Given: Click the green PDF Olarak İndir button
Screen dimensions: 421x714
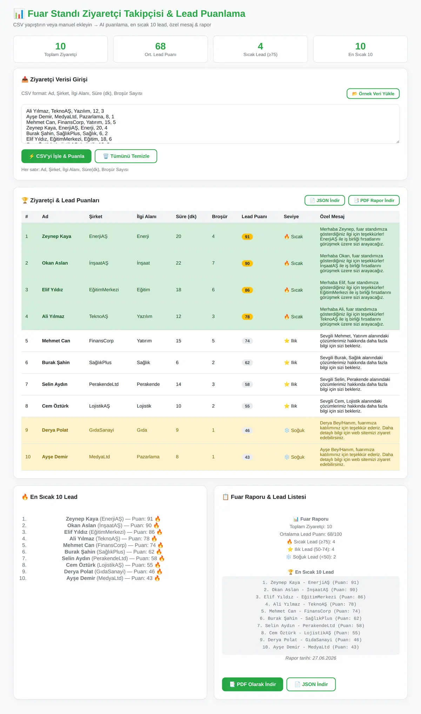Looking at the screenshot, I should [253, 684].
